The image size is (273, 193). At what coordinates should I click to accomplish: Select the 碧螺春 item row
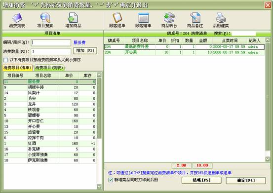(x=50, y=115)
